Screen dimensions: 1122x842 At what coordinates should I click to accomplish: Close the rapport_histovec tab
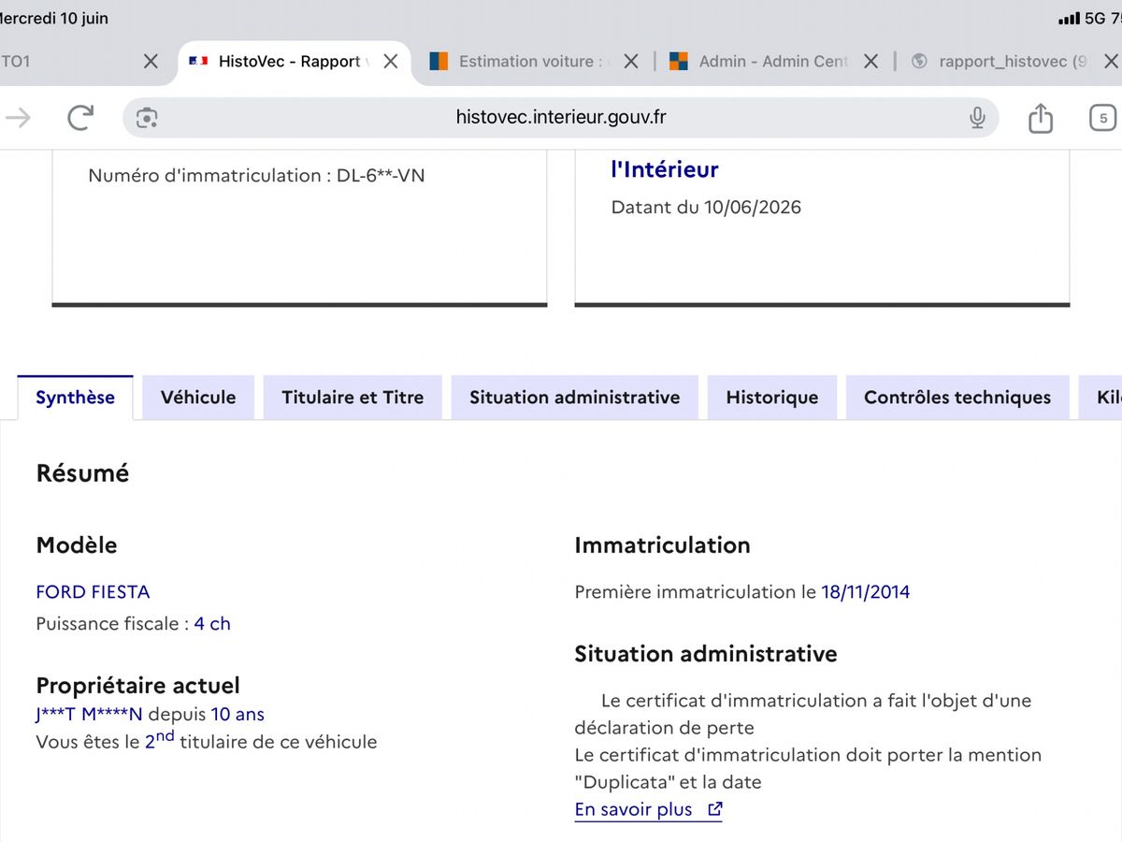pos(1111,62)
